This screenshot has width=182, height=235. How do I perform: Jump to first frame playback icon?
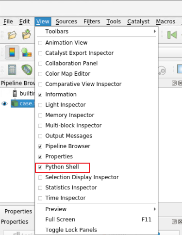coord(172,35)
